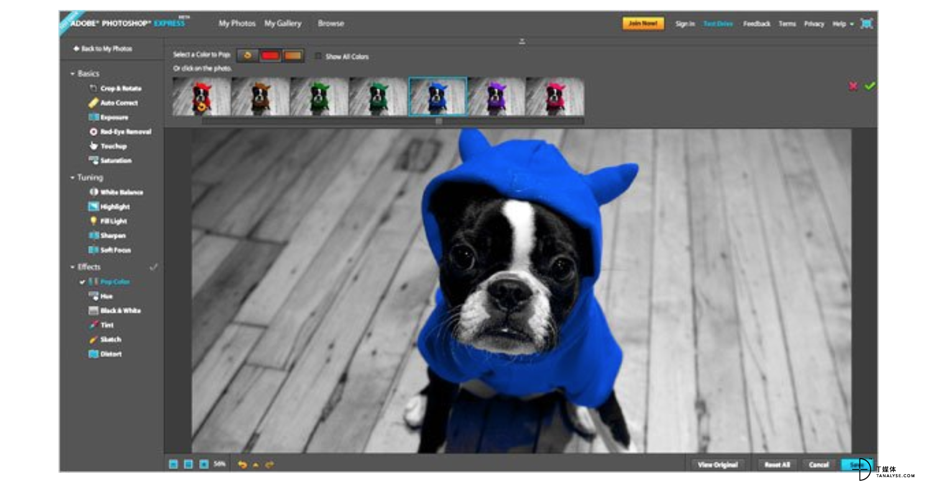Screen dimensions: 931x489
Task: Apply the Black & White effect
Action: click(115, 311)
